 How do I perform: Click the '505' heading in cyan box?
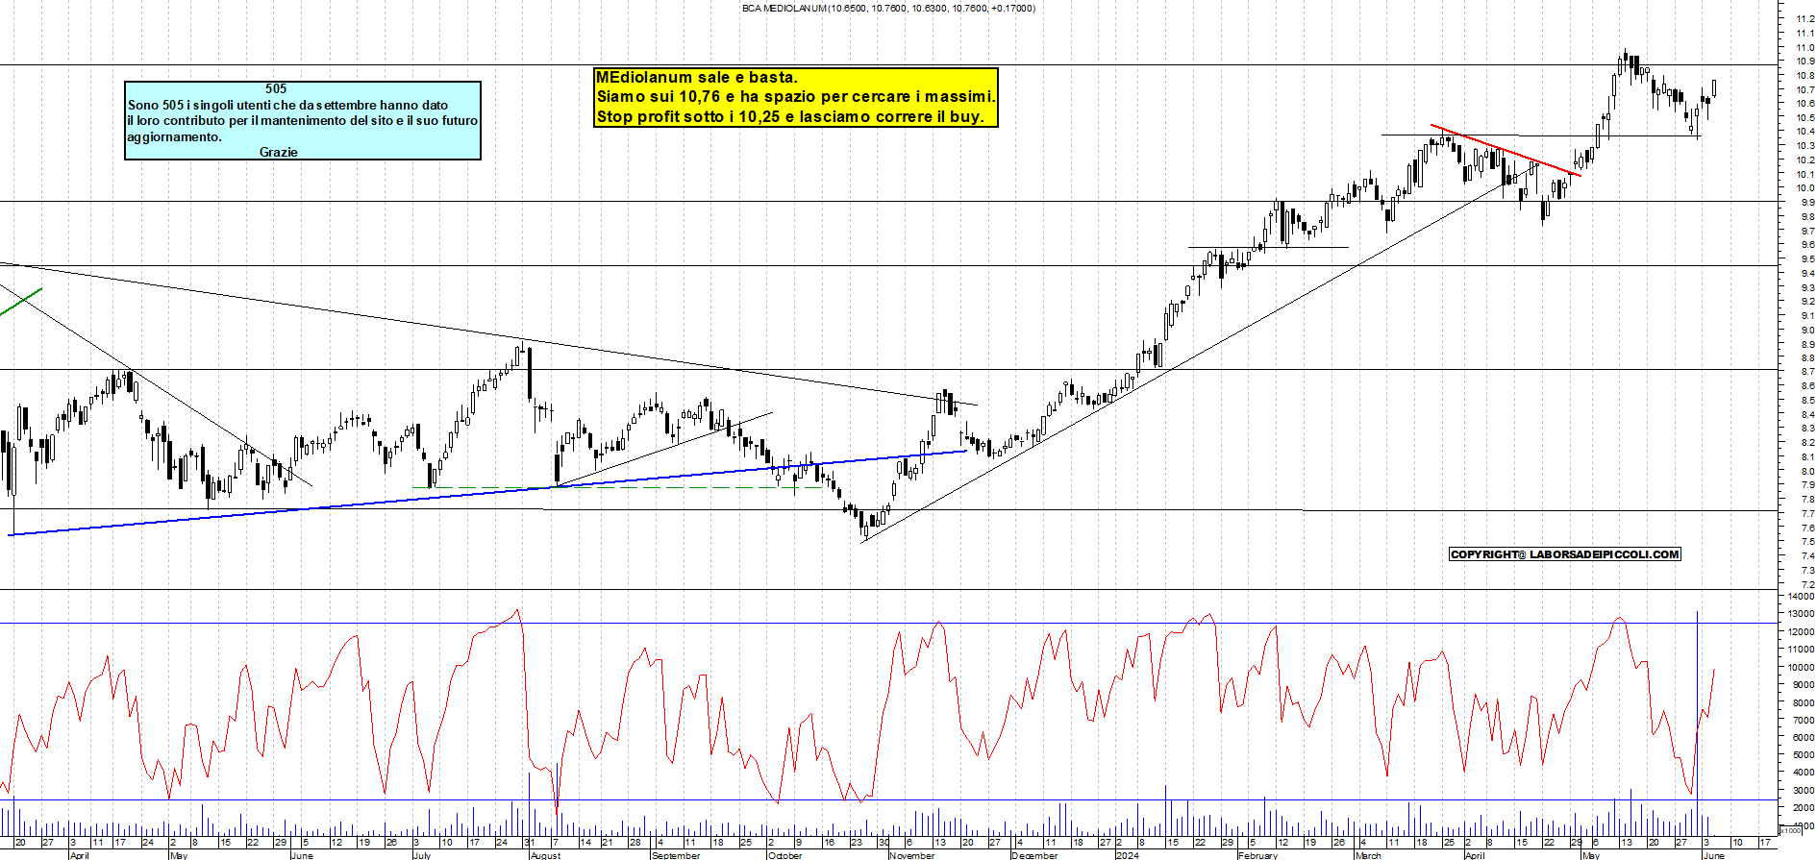[x=276, y=88]
